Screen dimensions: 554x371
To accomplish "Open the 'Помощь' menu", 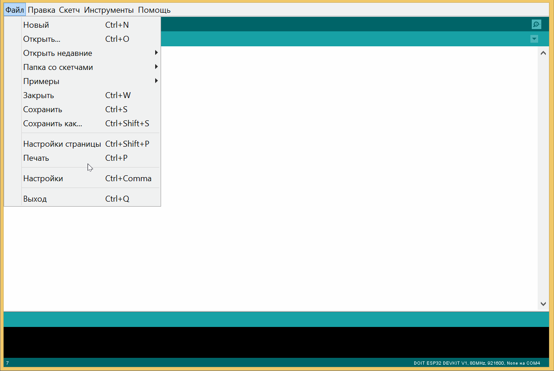I will tap(154, 10).
